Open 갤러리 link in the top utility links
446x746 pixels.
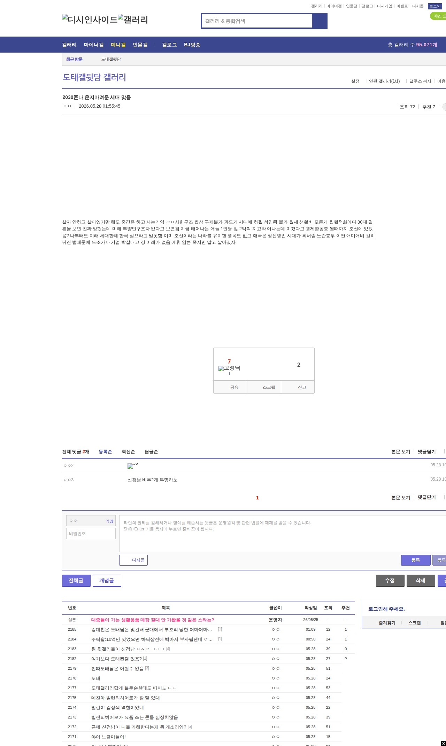click(317, 6)
